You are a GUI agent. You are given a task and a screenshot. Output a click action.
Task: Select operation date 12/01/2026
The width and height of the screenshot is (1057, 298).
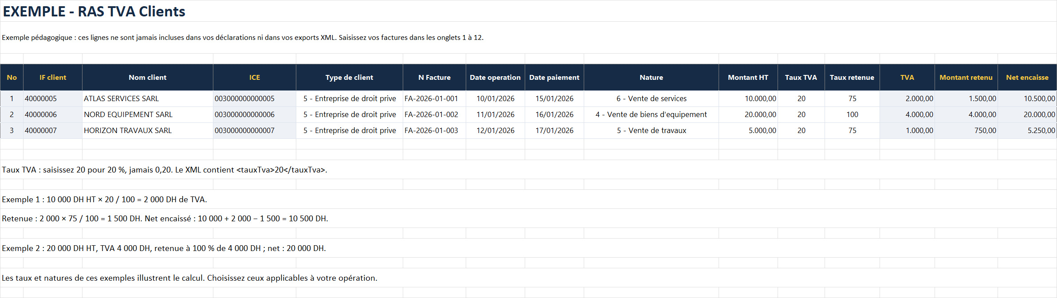pyautogui.click(x=495, y=130)
